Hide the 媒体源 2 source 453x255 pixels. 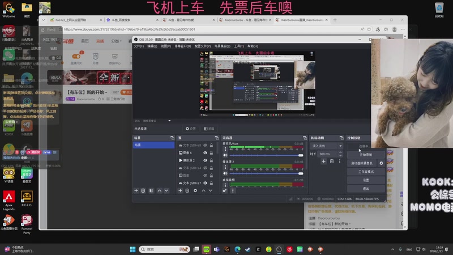[x=205, y=160]
